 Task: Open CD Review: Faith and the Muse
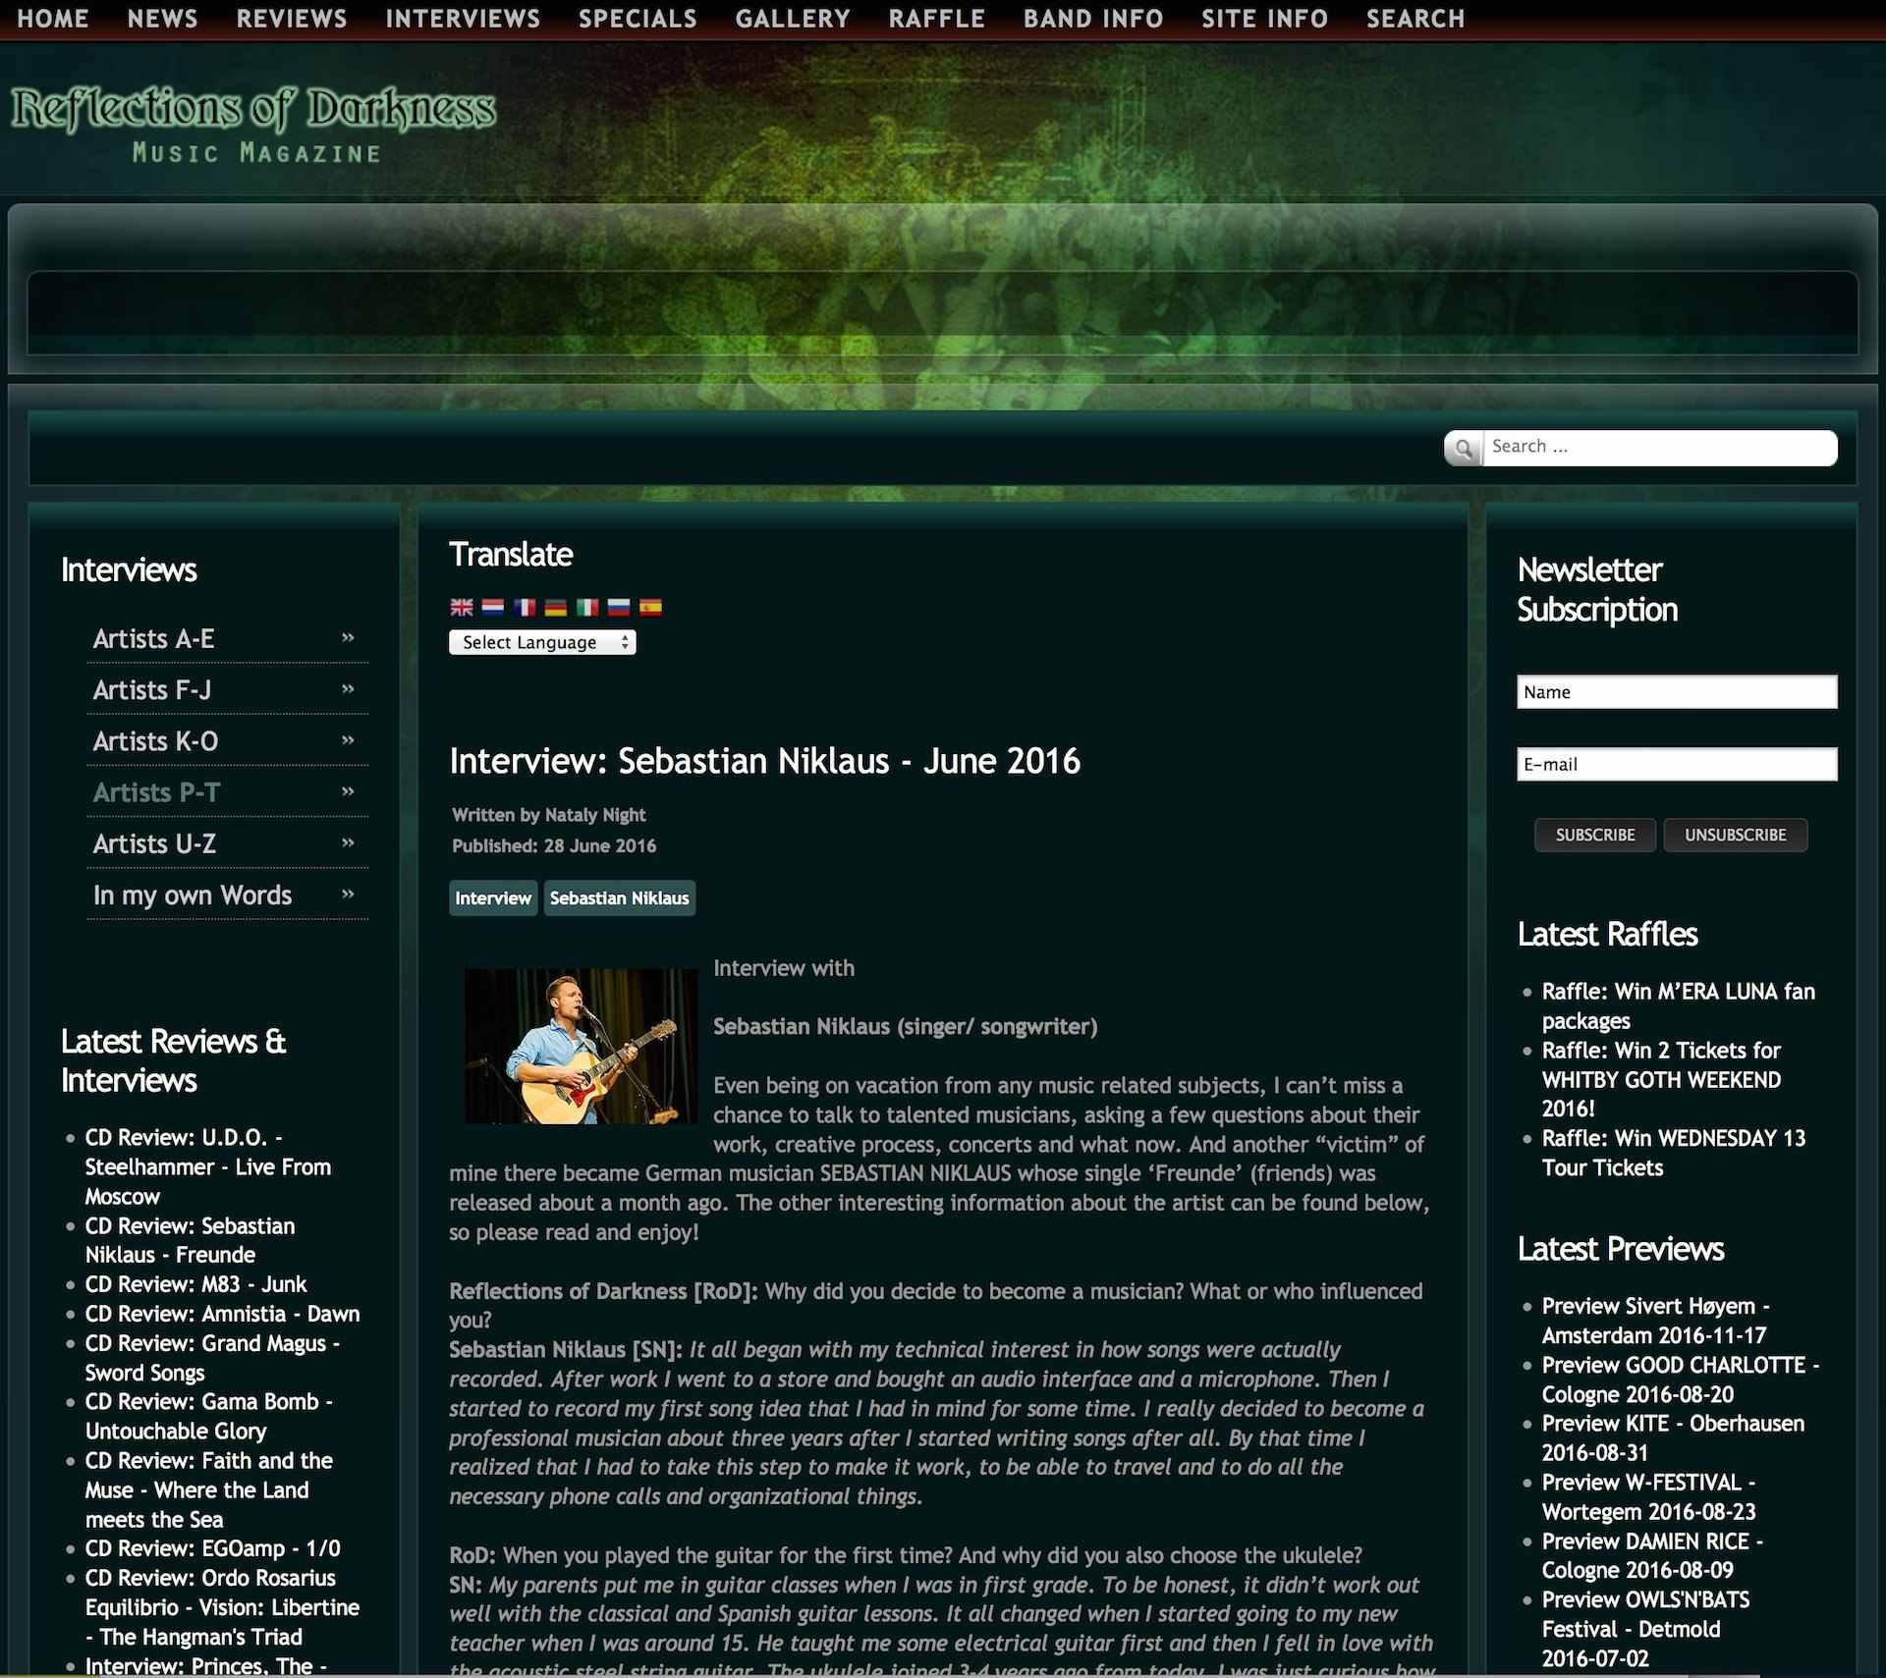click(x=209, y=1489)
